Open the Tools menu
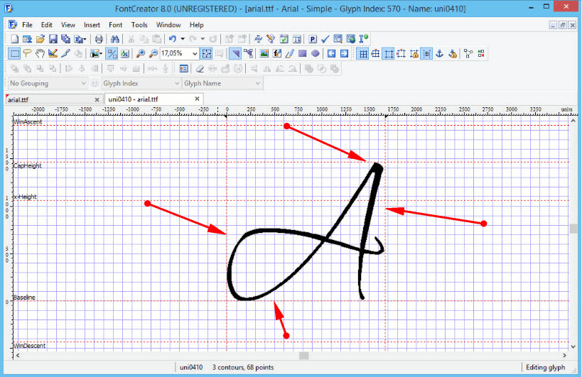Viewport: 582px width, 377px height. (x=139, y=25)
